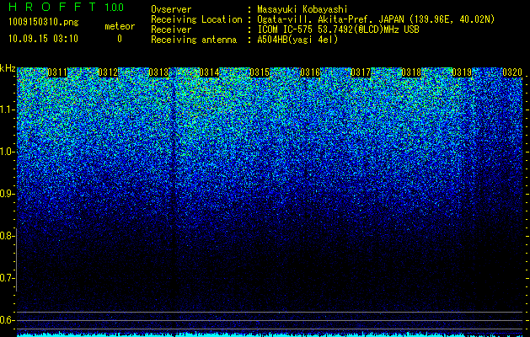The width and height of the screenshot is (530, 337).
Task: Click the 0.8 kHz axis label
Action: 7,236
